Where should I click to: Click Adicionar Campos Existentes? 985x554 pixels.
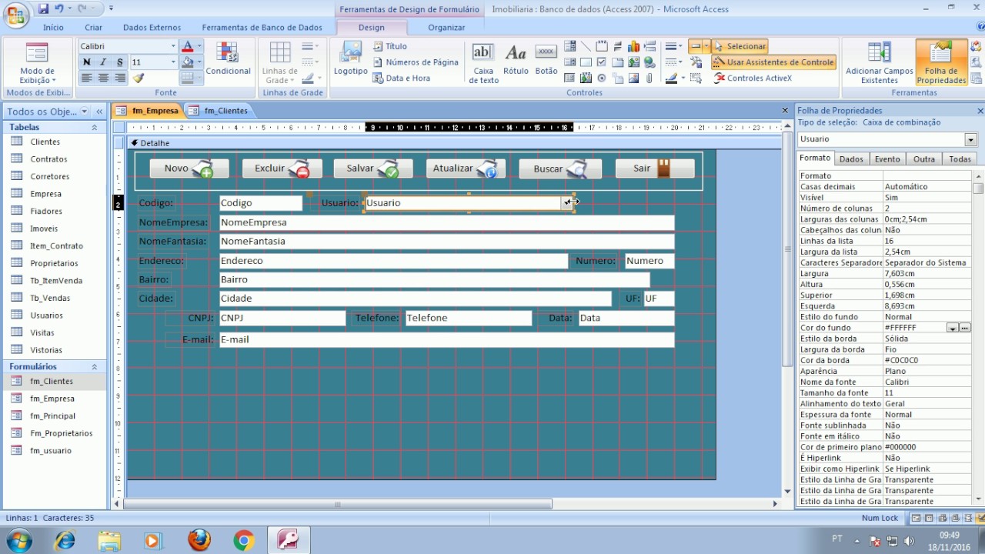pos(879,63)
